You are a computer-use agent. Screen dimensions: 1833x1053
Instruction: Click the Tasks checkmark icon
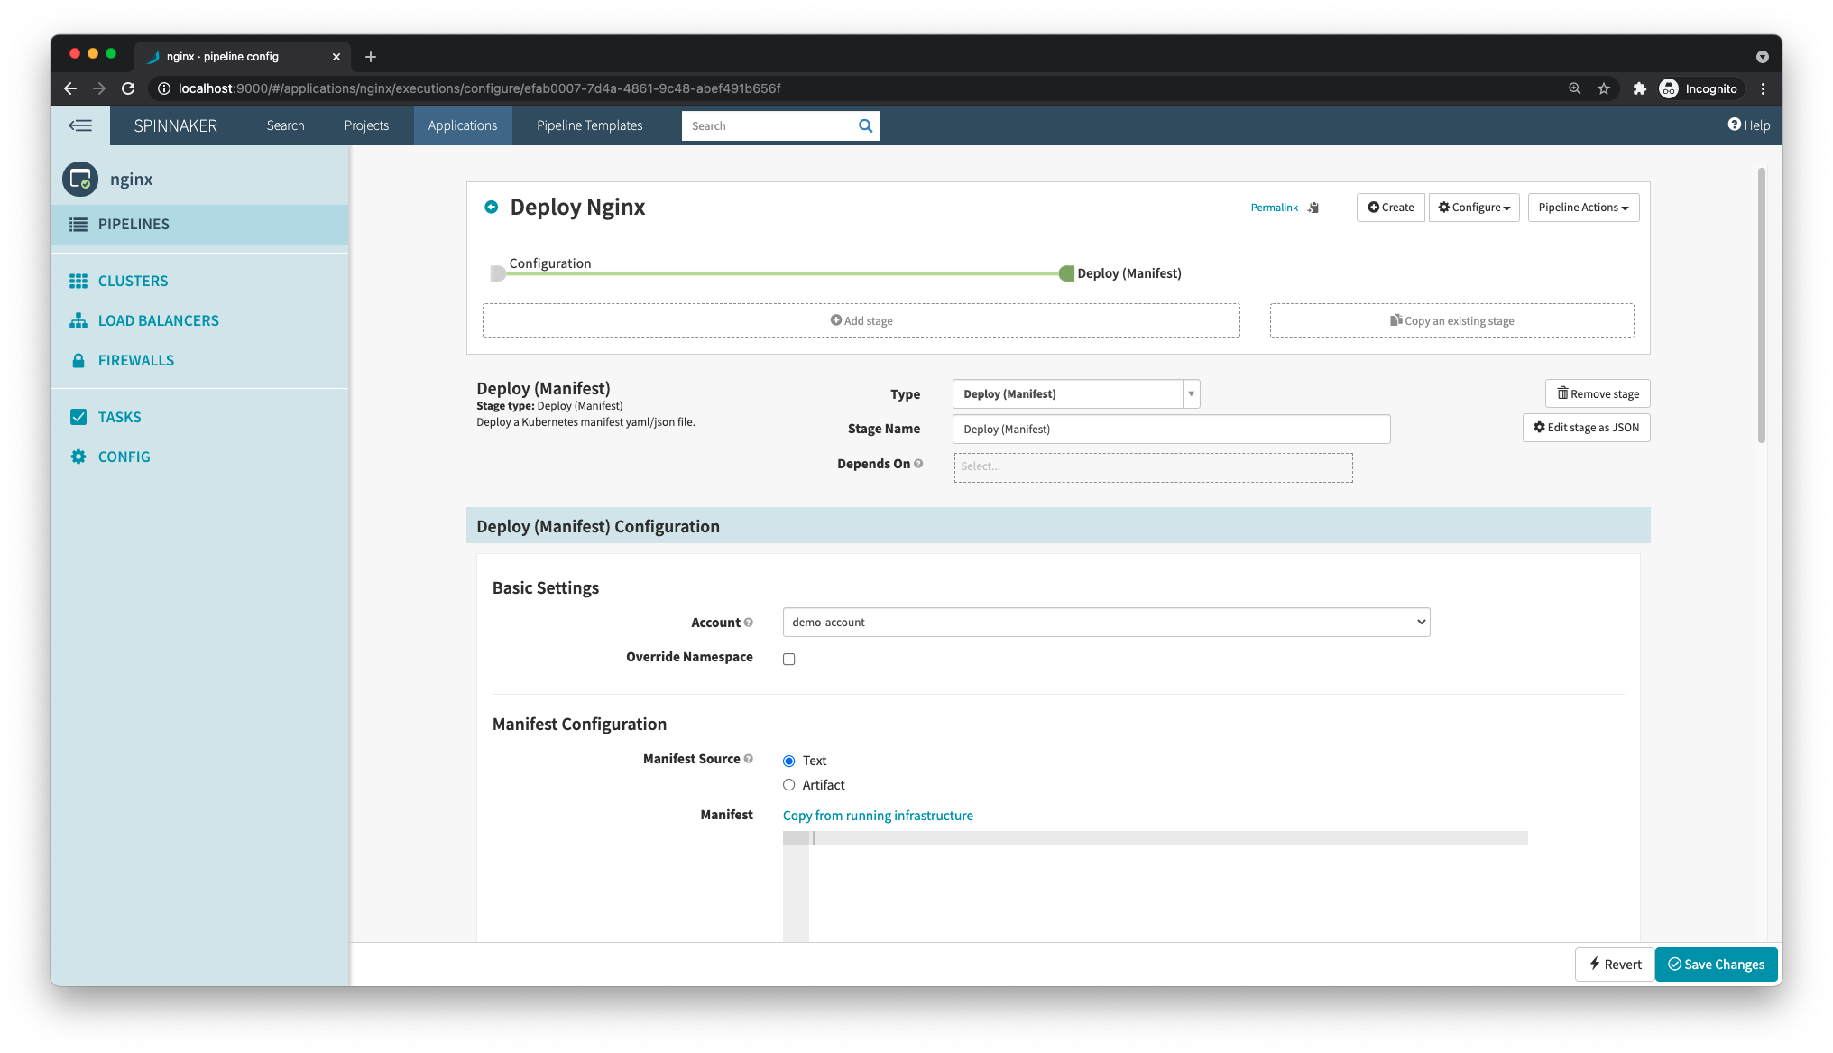tap(78, 417)
